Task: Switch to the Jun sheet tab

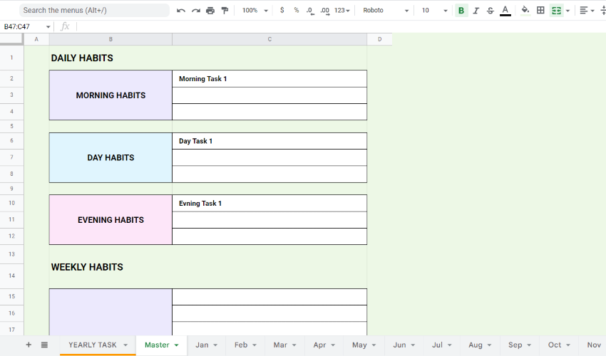Action: (x=400, y=345)
